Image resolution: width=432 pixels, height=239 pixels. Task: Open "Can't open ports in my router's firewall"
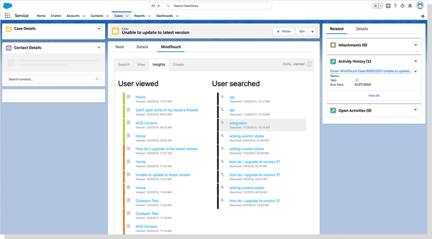click(166, 110)
